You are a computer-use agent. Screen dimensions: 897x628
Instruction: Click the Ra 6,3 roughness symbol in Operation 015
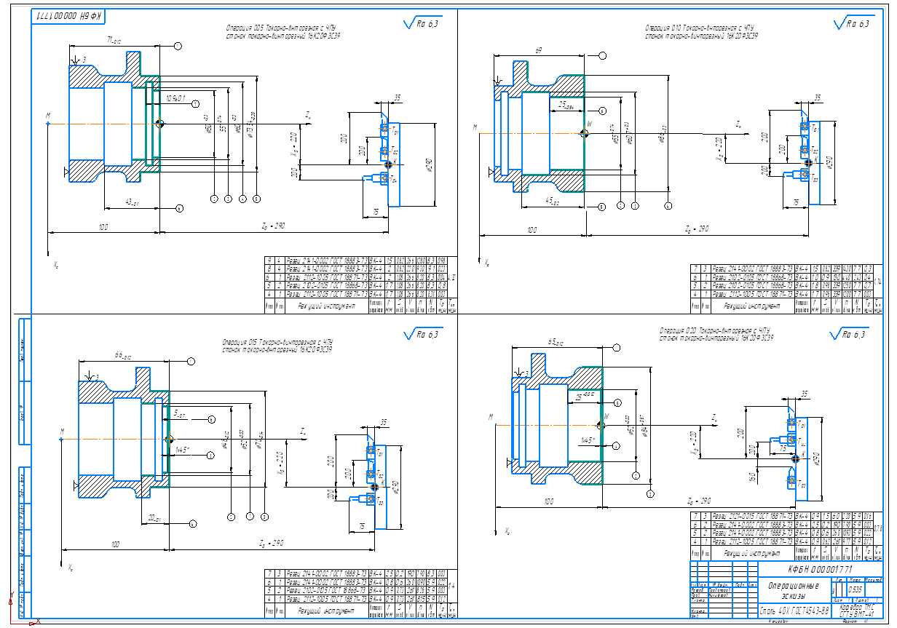(x=422, y=335)
